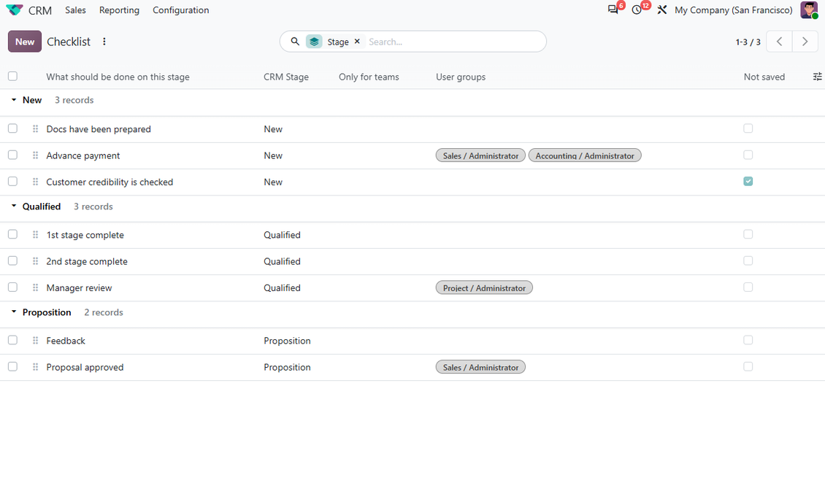
Task: Collapse the Proposition group
Action: [14, 312]
